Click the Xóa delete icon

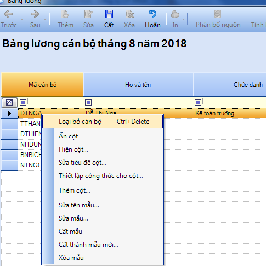pyautogui.click(x=129, y=14)
